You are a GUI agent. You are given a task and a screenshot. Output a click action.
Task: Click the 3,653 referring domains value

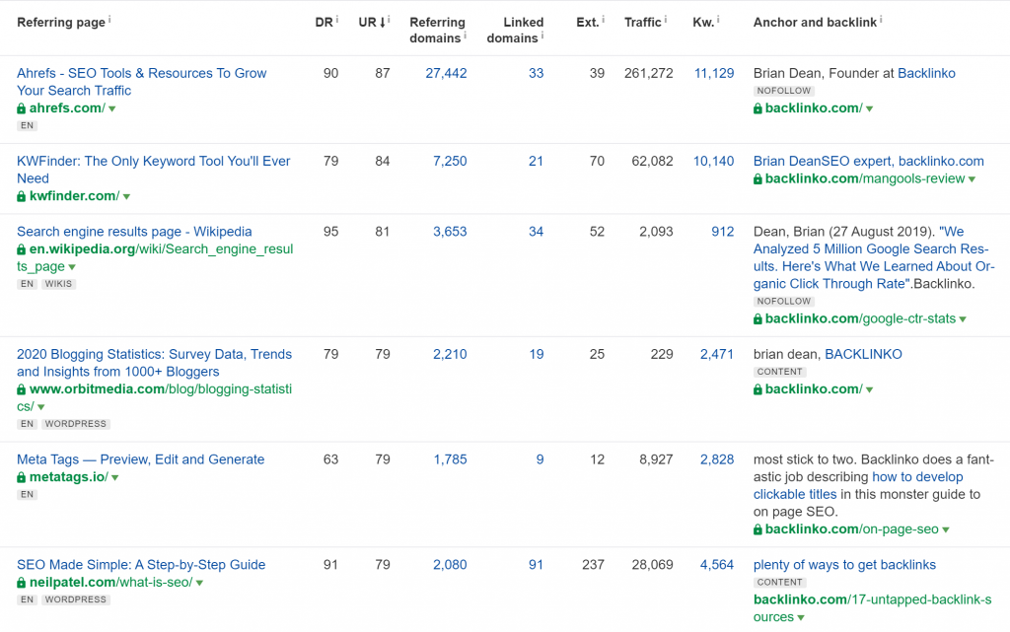pos(450,232)
